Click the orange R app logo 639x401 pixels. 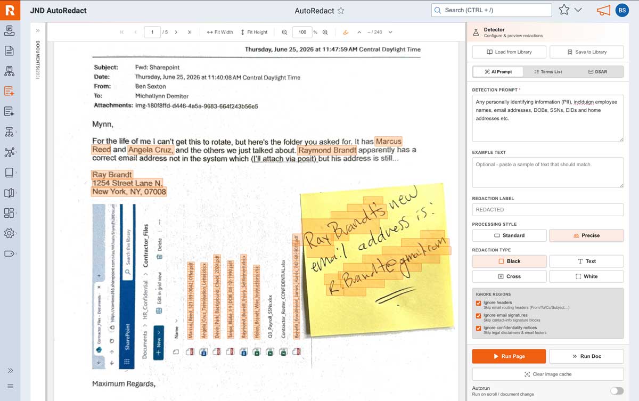point(10,10)
